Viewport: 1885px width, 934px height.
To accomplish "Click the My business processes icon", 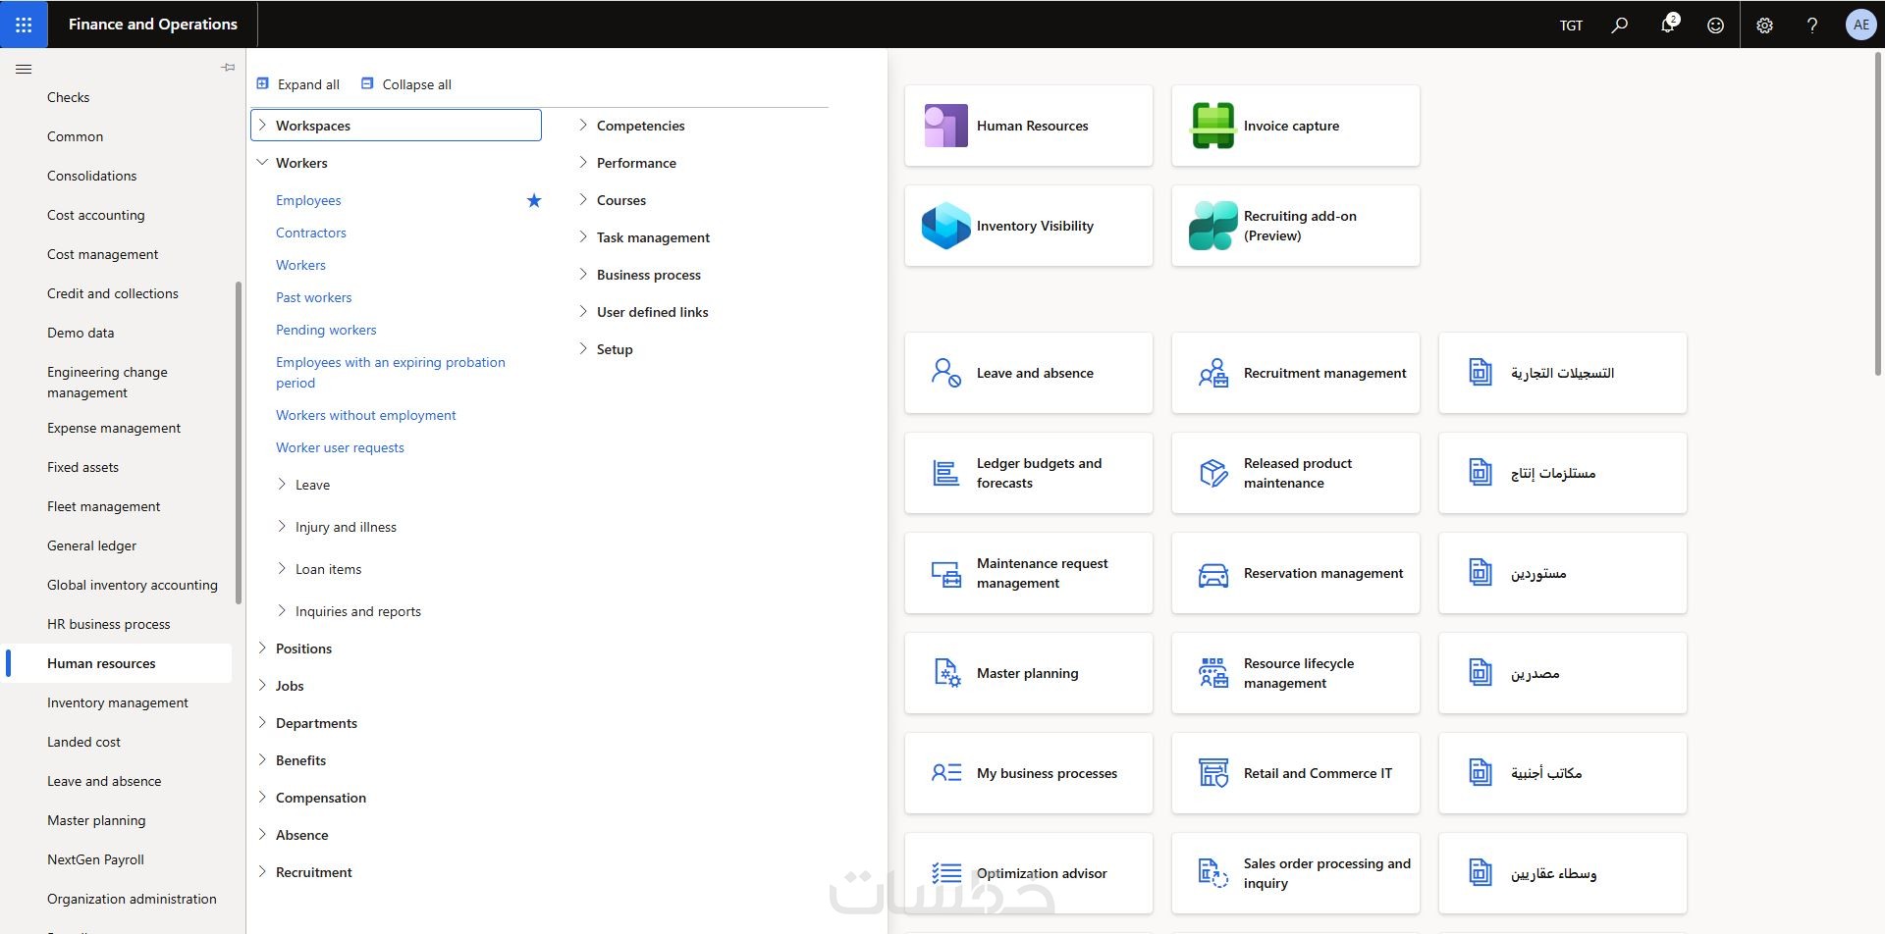I will coord(945,773).
